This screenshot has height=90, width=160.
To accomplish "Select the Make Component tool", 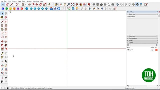I will 6,13.
